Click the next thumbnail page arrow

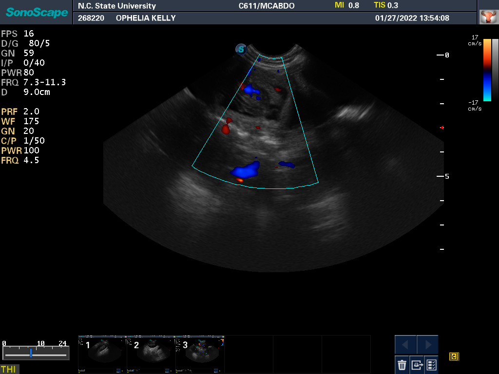[427, 345]
